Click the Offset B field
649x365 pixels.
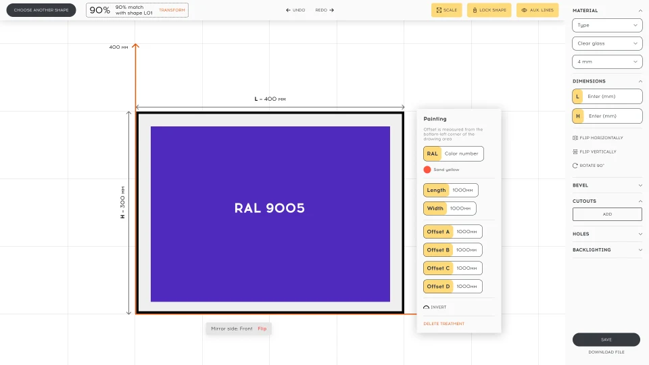tap(453, 250)
